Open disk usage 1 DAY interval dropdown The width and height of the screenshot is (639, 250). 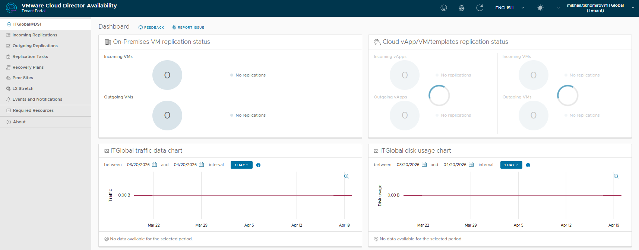click(x=511, y=165)
